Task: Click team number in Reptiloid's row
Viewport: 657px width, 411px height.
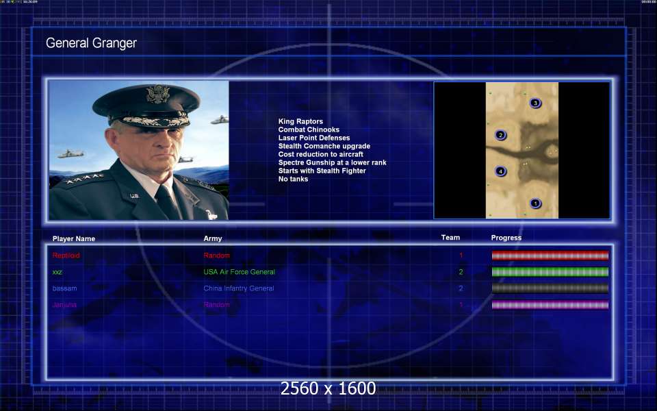Action: pos(461,256)
